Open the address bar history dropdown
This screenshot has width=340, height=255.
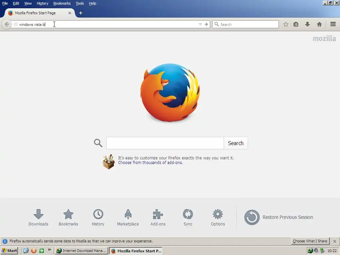click(x=200, y=24)
